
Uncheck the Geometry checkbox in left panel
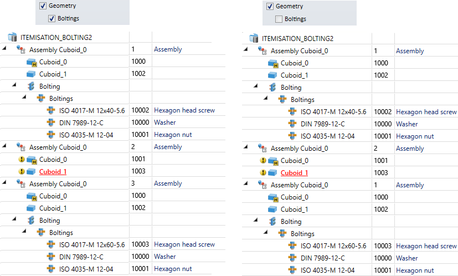[x=43, y=6]
